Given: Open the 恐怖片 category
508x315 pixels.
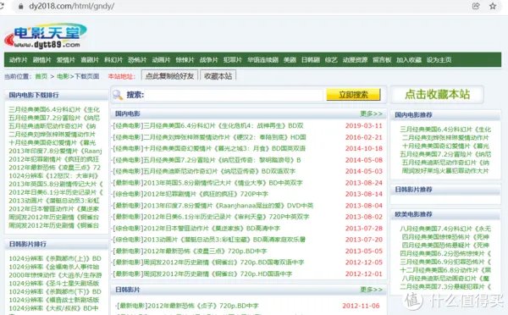Looking at the screenshot, I should 137,60.
